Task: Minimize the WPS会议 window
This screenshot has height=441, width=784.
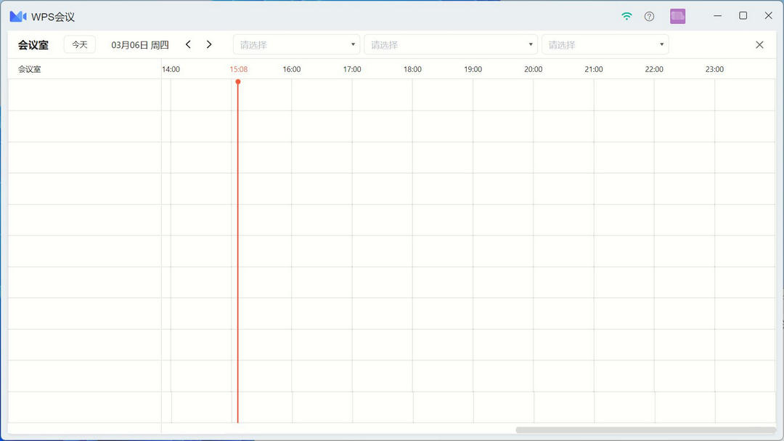Action: [x=717, y=15]
